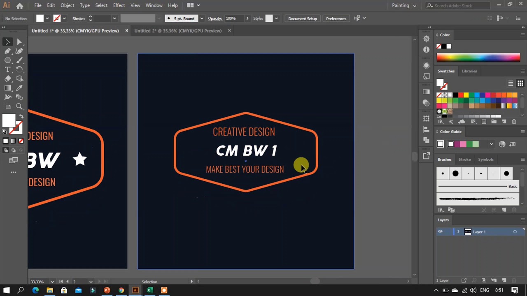The image size is (527, 296).
Task: Set paint mode to Gradient
Action: click(13, 141)
